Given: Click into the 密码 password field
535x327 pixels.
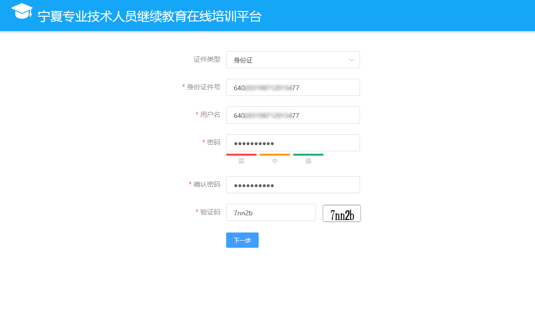Looking at the screenshot, I should [x=293, y=143].
